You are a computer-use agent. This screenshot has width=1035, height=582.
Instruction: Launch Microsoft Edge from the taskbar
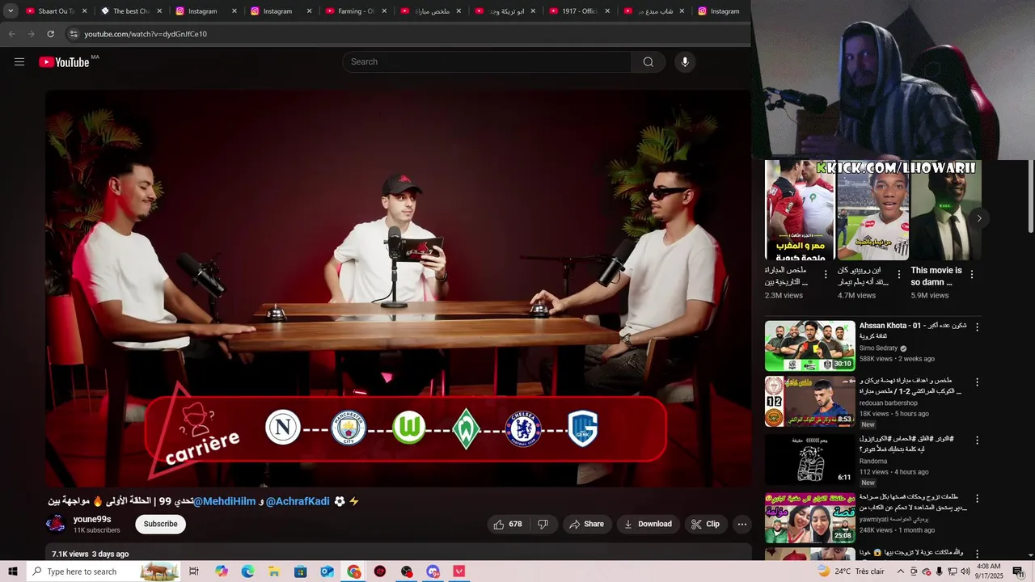247,571
